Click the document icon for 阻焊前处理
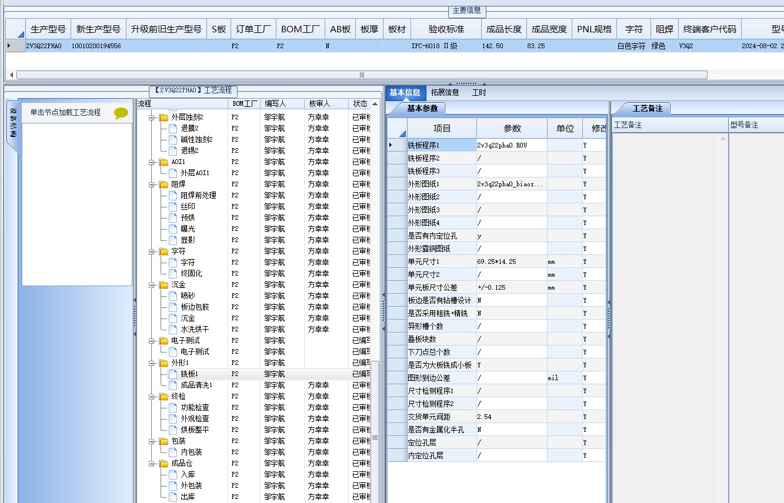The height and width of the screenshot is (503, 784). (173, 196)
